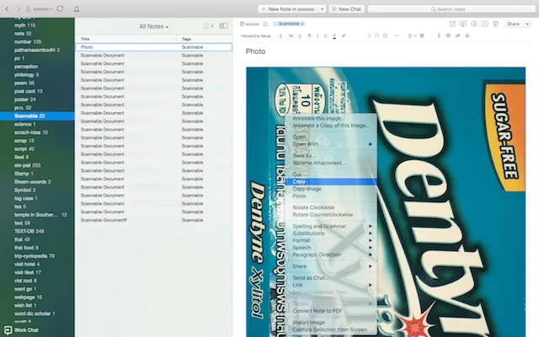539x337 pixels.
Task: Insert checkbox to-do icon
Action: (385, 35)
